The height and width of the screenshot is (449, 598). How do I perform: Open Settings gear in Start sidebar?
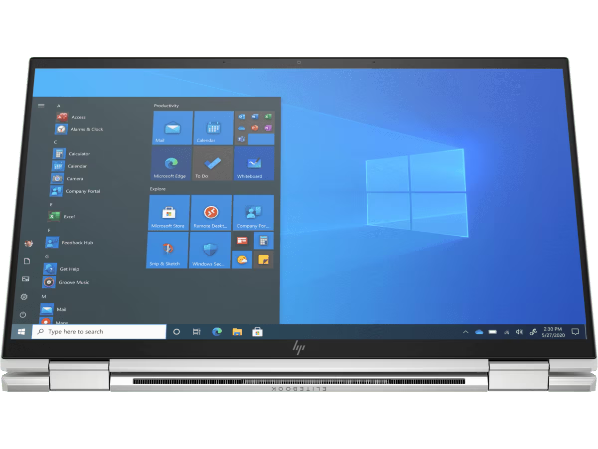[24, 297]
